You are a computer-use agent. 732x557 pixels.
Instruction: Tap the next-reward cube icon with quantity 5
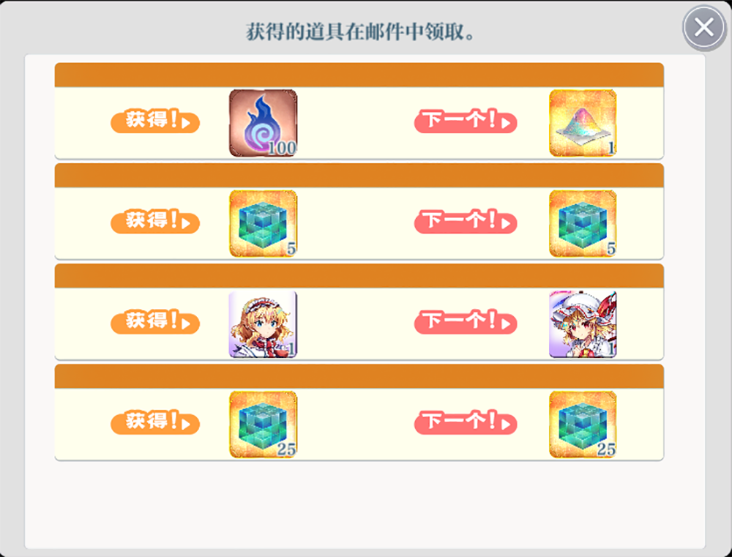[583, 224]
